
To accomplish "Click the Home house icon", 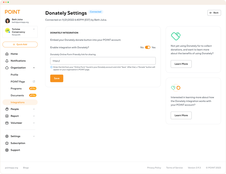I will pyautogui.click(x=7, y=54).
